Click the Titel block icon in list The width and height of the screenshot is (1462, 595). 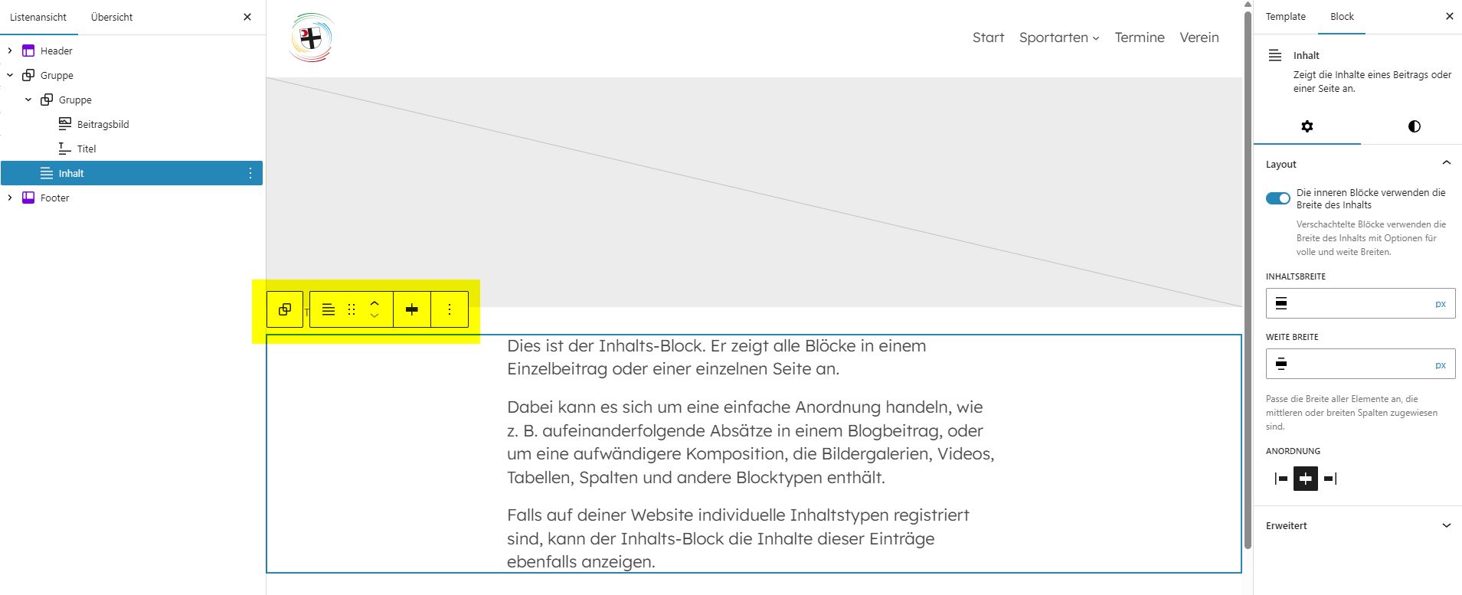[65, 149]
